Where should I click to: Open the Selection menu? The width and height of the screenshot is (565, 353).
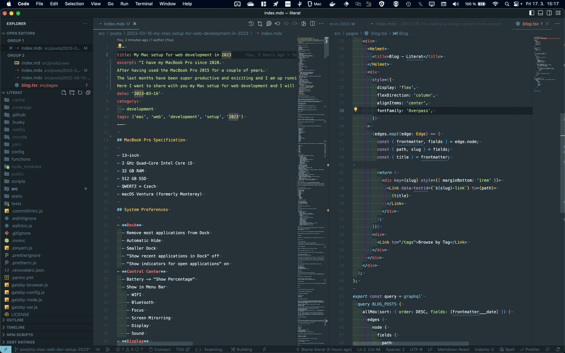(74, 4)
